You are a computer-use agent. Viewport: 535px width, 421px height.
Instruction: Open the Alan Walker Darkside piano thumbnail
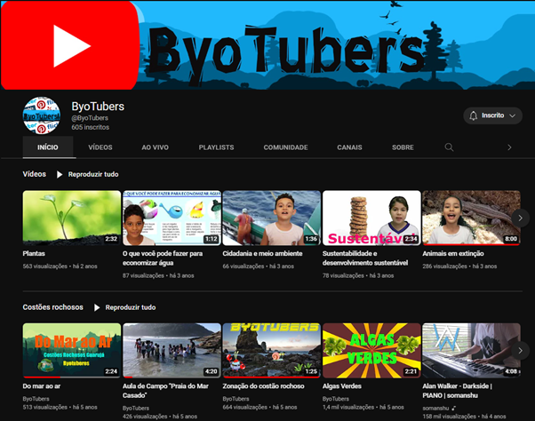click(x=471, y=350)
